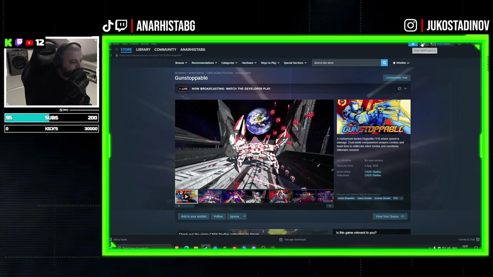Screen dimensions: 493x277
Task: Click the CAGE Studios publisher link
Action: 373,175
